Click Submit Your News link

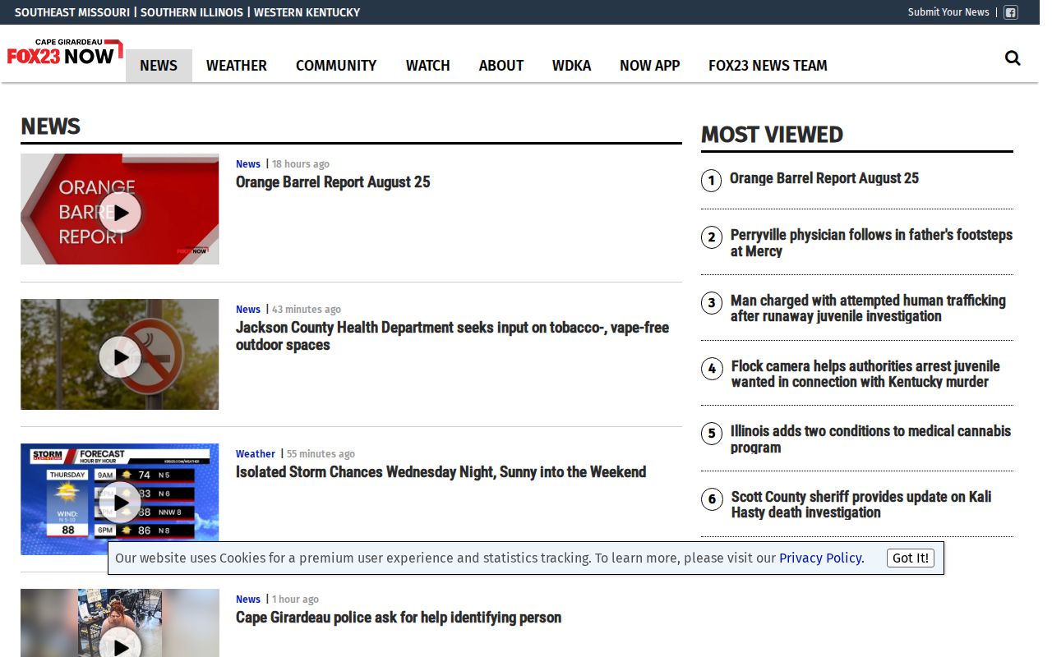(x=948, y=12)
